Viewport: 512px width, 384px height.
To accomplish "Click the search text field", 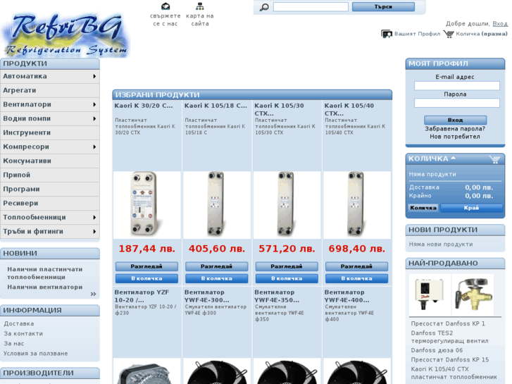I will pos(311,7).
